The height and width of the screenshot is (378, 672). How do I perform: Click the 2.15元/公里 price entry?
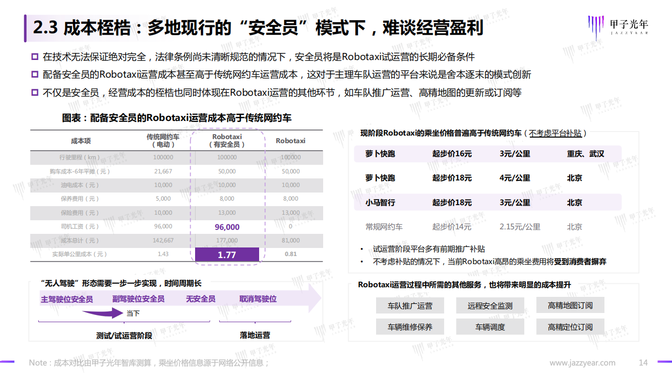pyautogui.click(x=520, y=227)
